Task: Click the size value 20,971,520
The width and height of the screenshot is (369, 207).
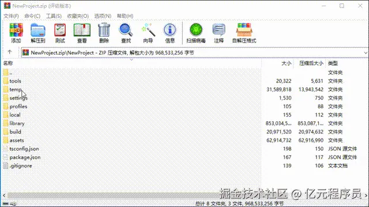Action: pyautogui.click(x=279, y=132)
